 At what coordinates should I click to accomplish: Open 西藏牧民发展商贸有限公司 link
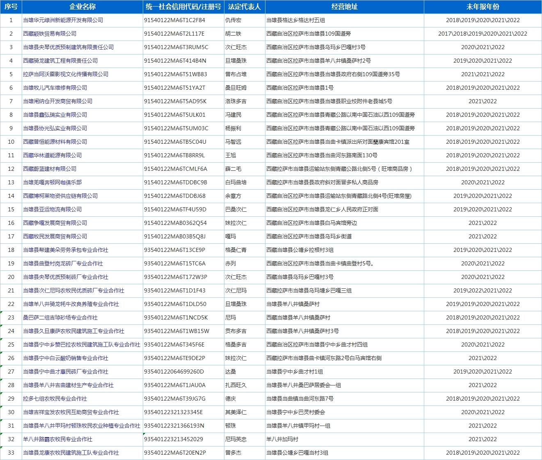pyautogui.click(x=55, y=236)
